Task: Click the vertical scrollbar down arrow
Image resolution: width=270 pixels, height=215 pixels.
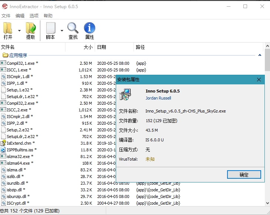Action: [x=267, y=203]
